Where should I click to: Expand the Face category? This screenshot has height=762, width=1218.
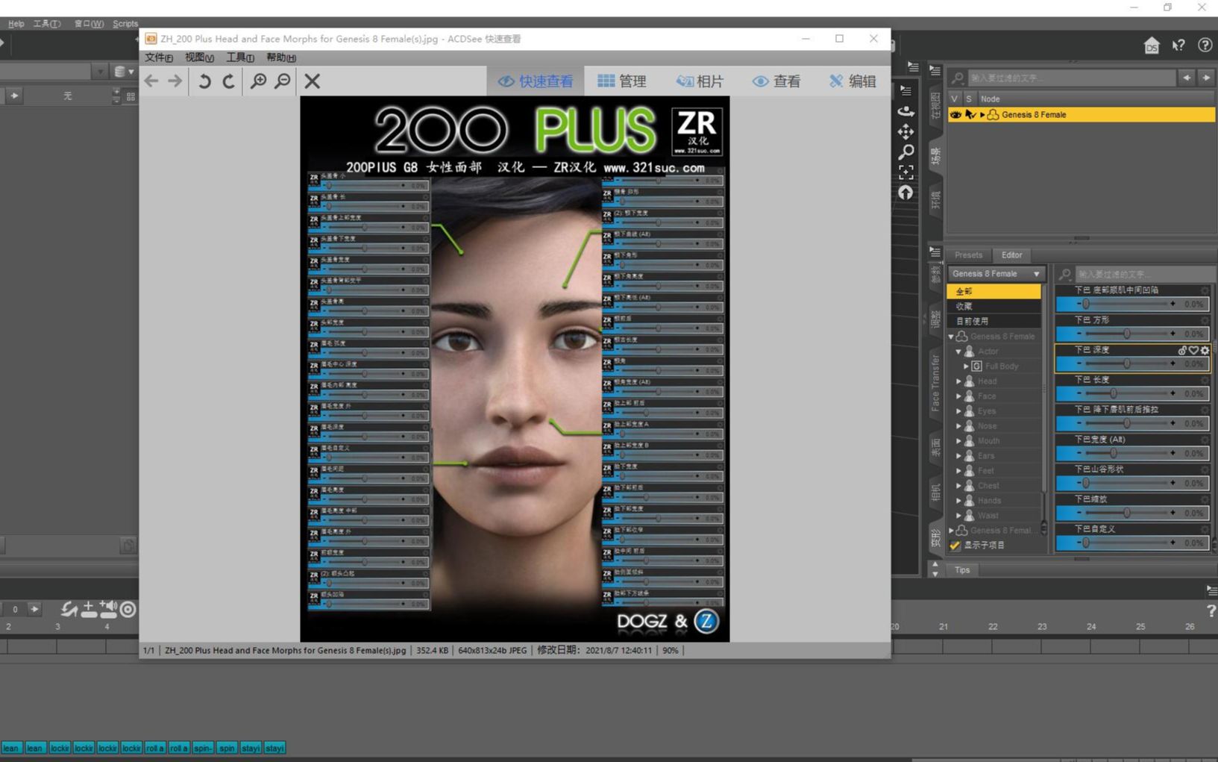click(x=959, y=396)
